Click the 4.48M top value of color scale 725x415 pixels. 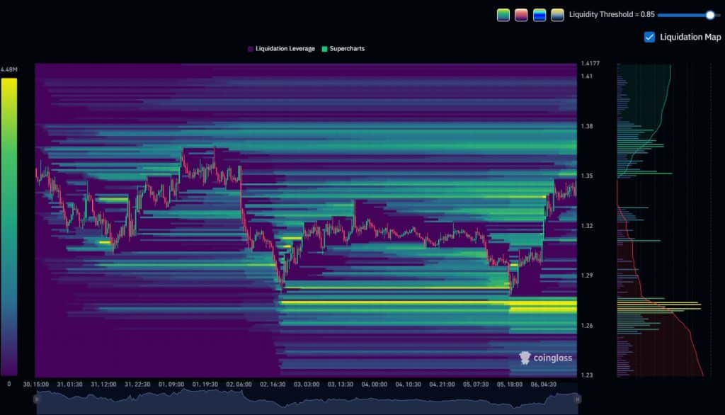(8, 69)
